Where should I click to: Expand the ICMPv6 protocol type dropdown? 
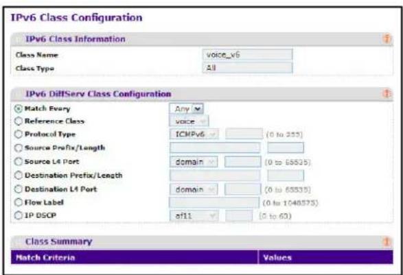(194, 134)
